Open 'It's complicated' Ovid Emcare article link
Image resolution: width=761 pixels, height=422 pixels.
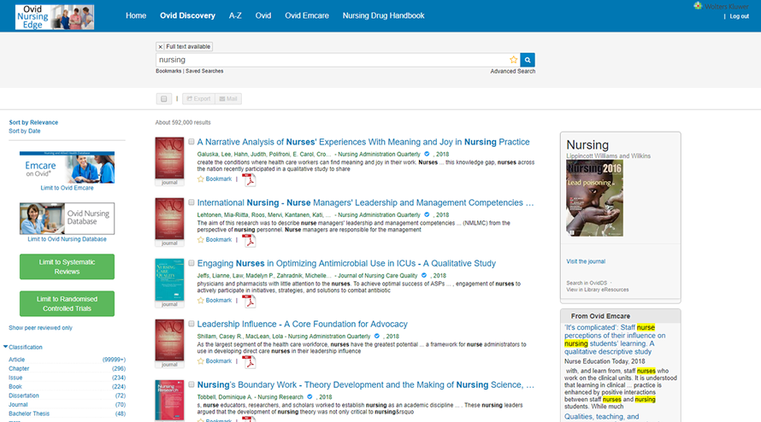click(615, 339)
